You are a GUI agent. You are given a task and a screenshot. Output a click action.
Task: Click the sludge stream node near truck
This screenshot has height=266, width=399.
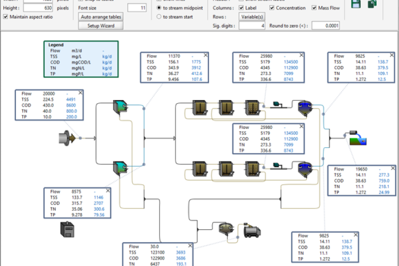[x=237, y=237]
